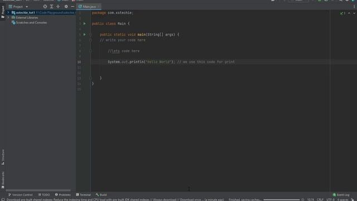Open the Build tool window
The image size is (357, 201).
click(101, 195)
